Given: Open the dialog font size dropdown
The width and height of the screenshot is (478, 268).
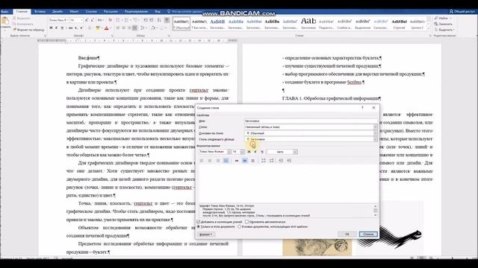Looking at the screenshot, I should (242, 152).
